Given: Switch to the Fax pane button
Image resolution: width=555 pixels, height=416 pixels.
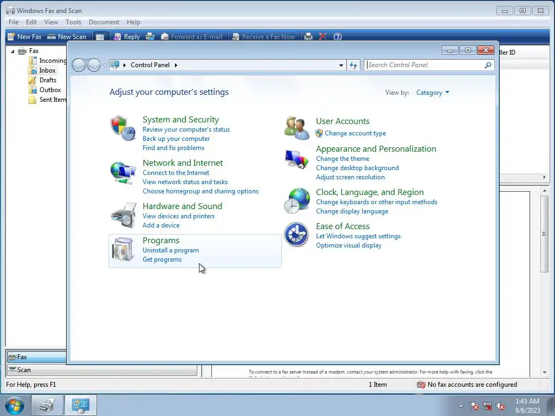Looking at the screenshot, I should [37, 357].
